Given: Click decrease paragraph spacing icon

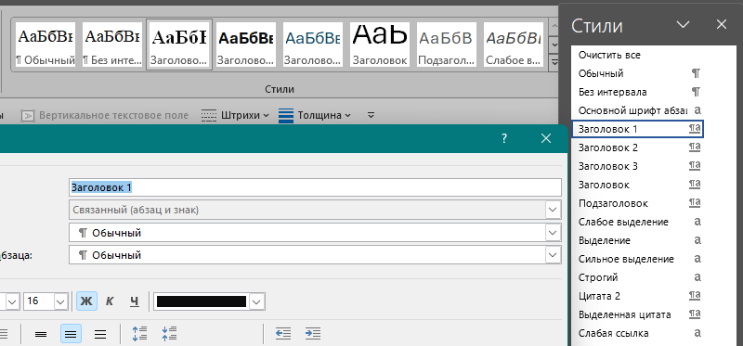Looking at the screenshot, I should pyautogui.click(x=169, y=334).
